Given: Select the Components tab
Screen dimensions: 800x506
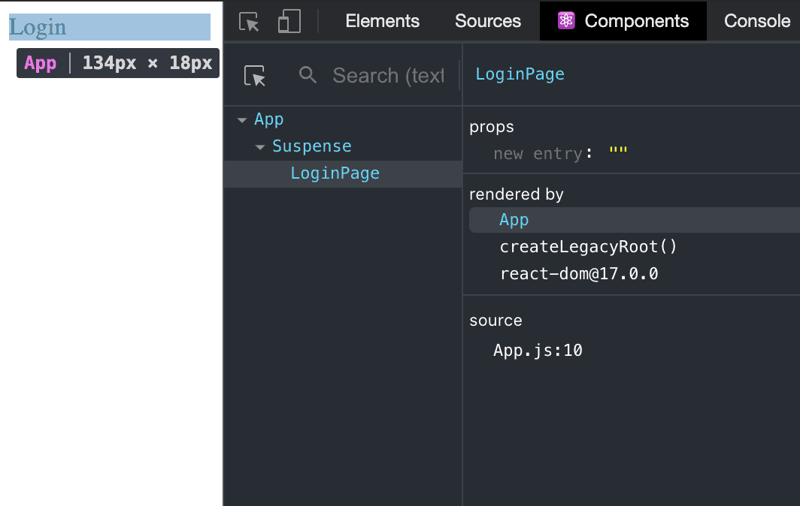Looking at the screenshot, I should [x=623, y=21].
